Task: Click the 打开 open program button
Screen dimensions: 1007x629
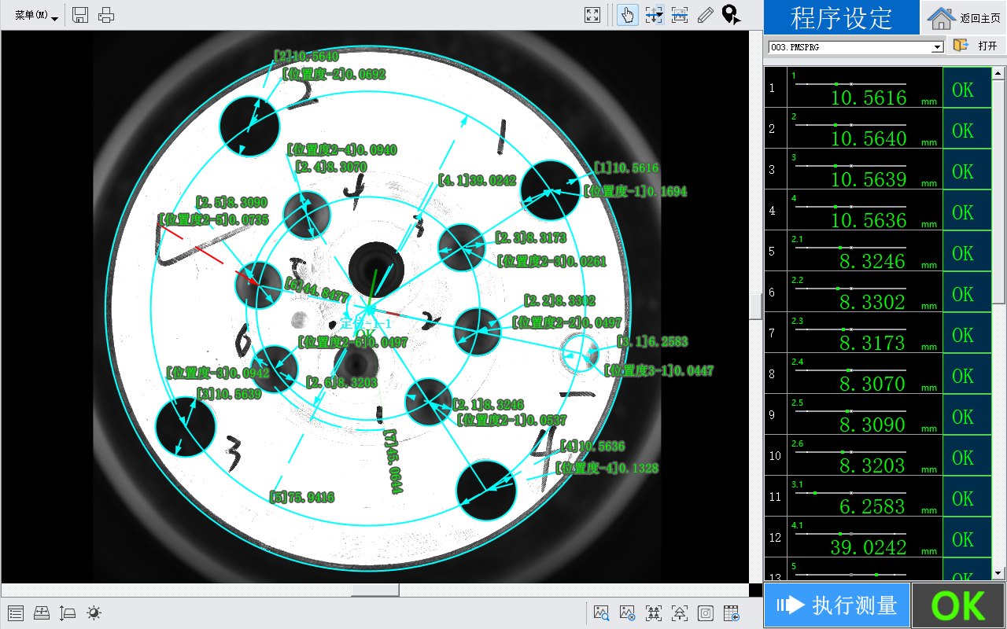Action: (976, 46)
